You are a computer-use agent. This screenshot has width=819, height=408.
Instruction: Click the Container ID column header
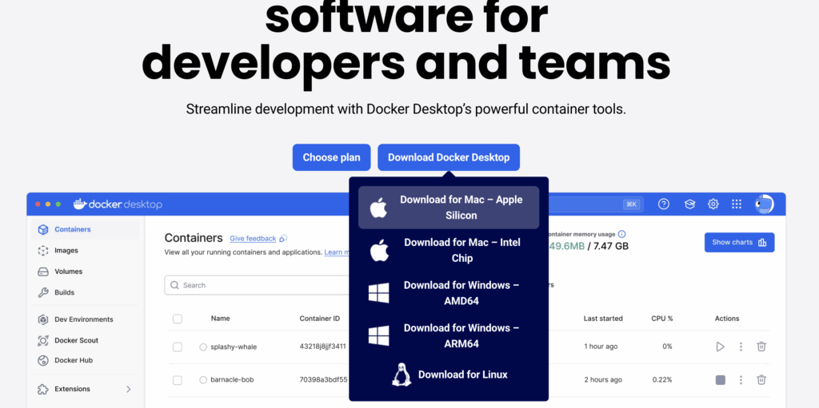pos(320,319)
